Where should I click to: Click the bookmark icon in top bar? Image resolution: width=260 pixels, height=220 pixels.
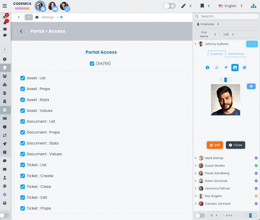202,6
